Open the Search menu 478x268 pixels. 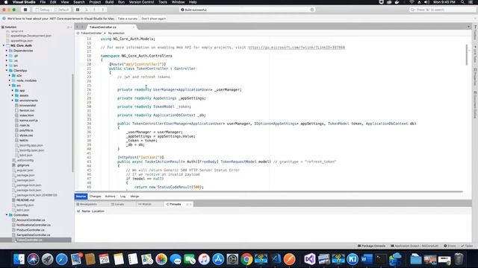point(78,2)
